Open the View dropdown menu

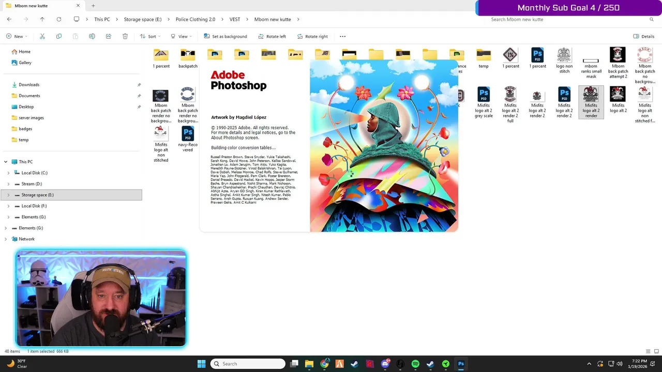click(x=181, y=36)
